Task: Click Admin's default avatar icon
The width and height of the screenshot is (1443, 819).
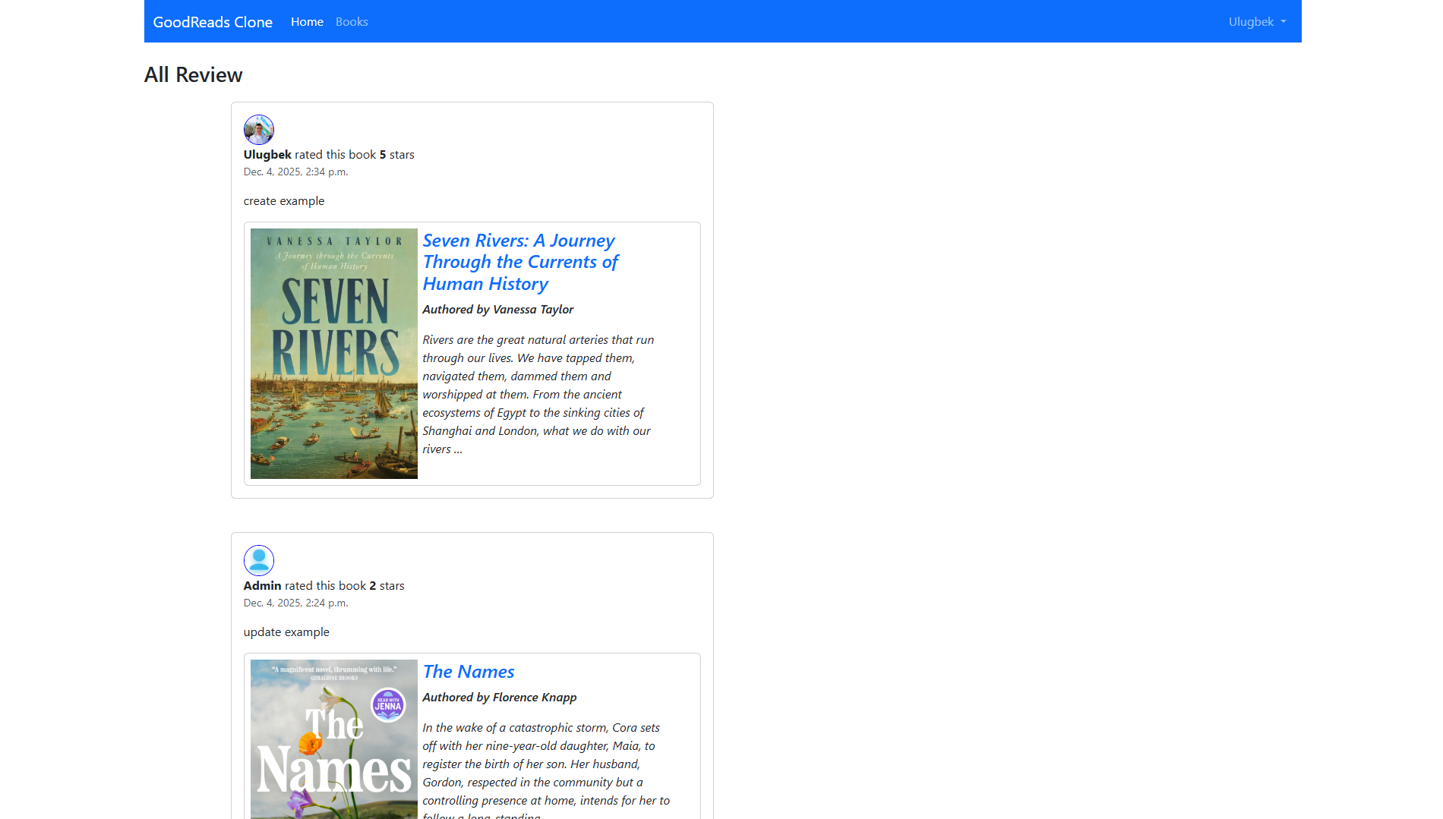Action: (259, 561)
